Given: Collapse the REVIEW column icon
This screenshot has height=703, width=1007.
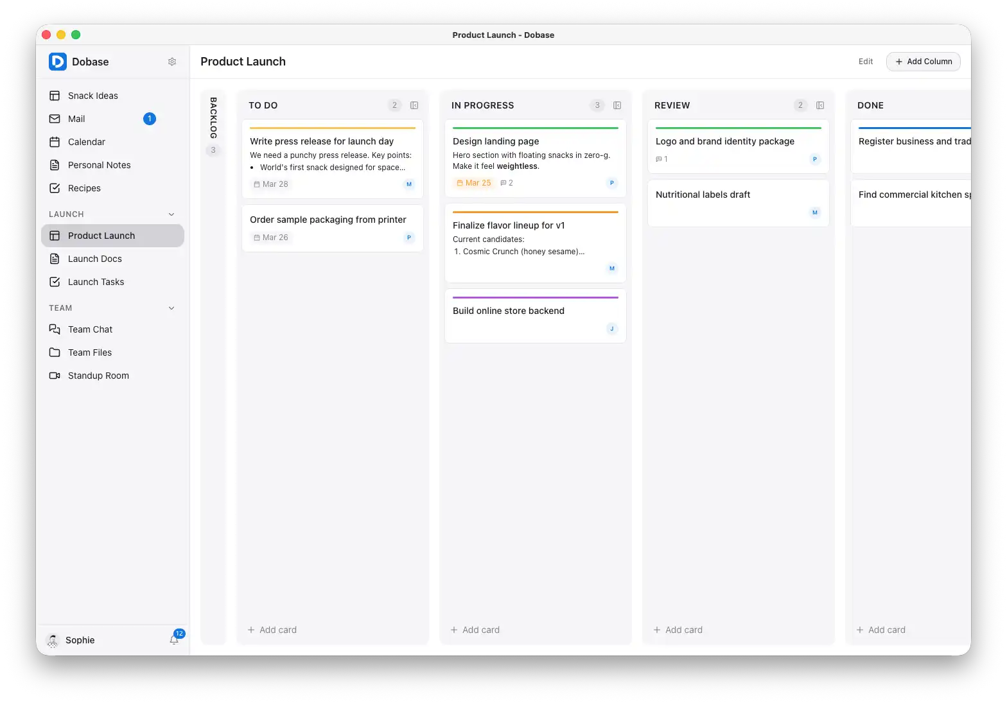Looking at the screenshot, I should (820, 105).
